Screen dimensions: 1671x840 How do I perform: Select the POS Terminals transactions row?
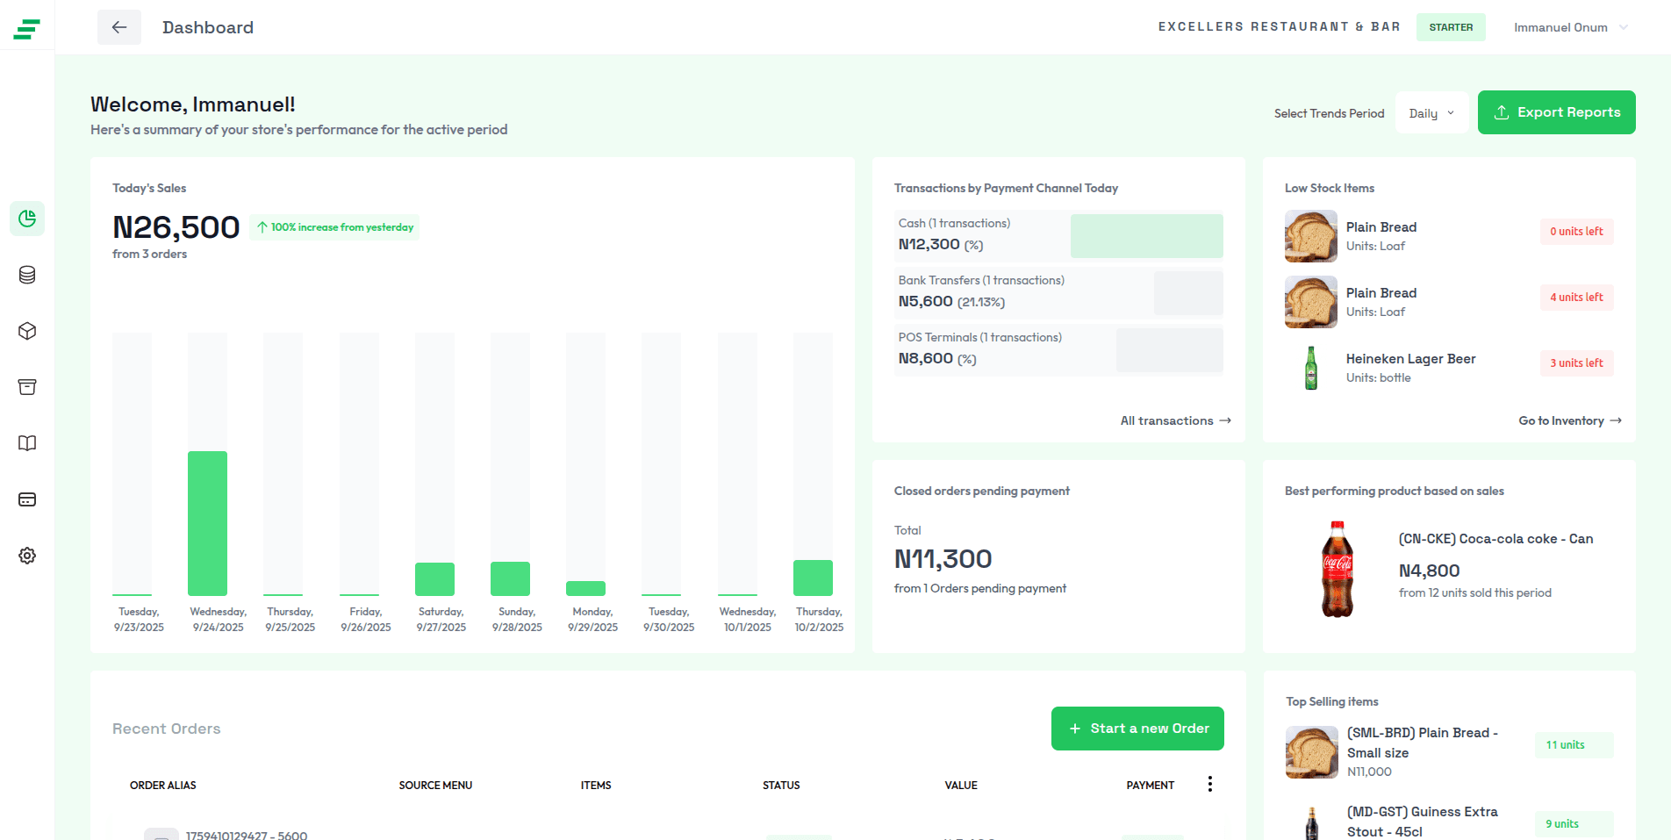tap(1058, 349)
